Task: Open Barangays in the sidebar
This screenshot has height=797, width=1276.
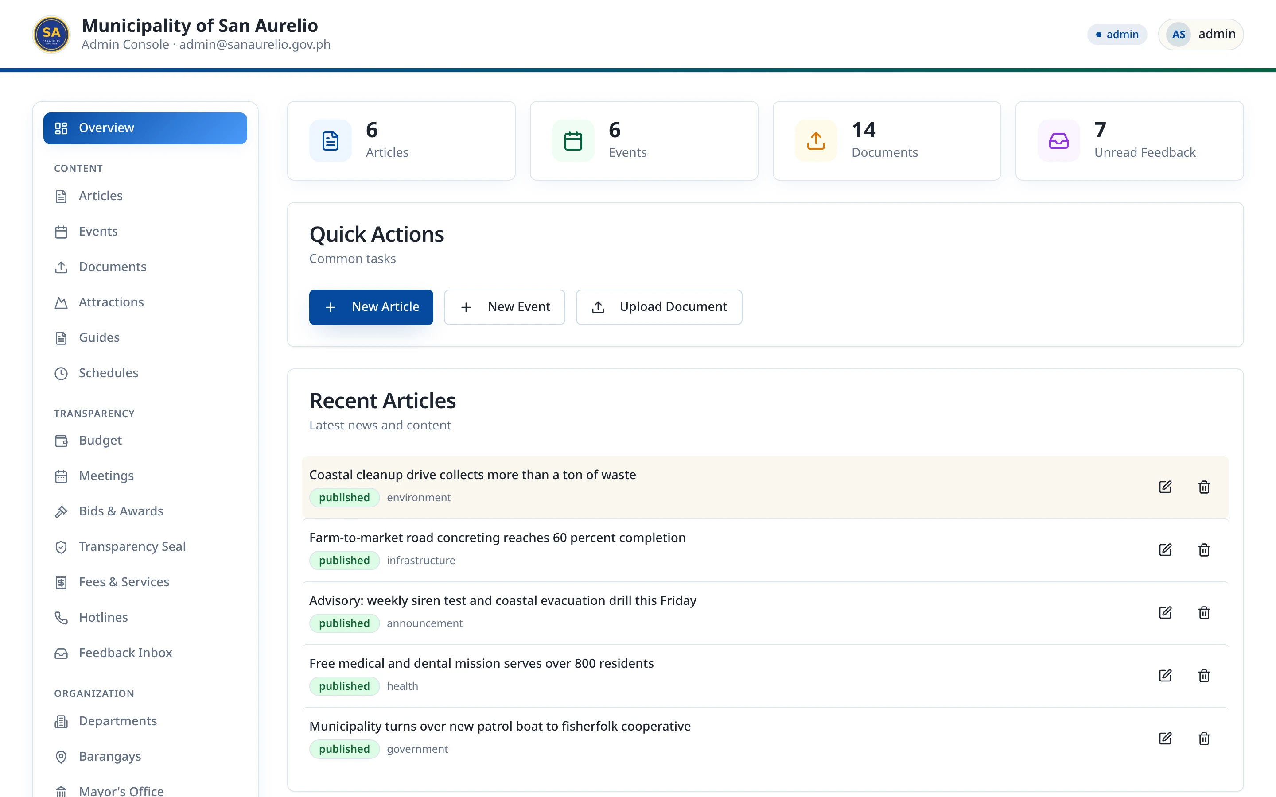Action: [145, 756]
